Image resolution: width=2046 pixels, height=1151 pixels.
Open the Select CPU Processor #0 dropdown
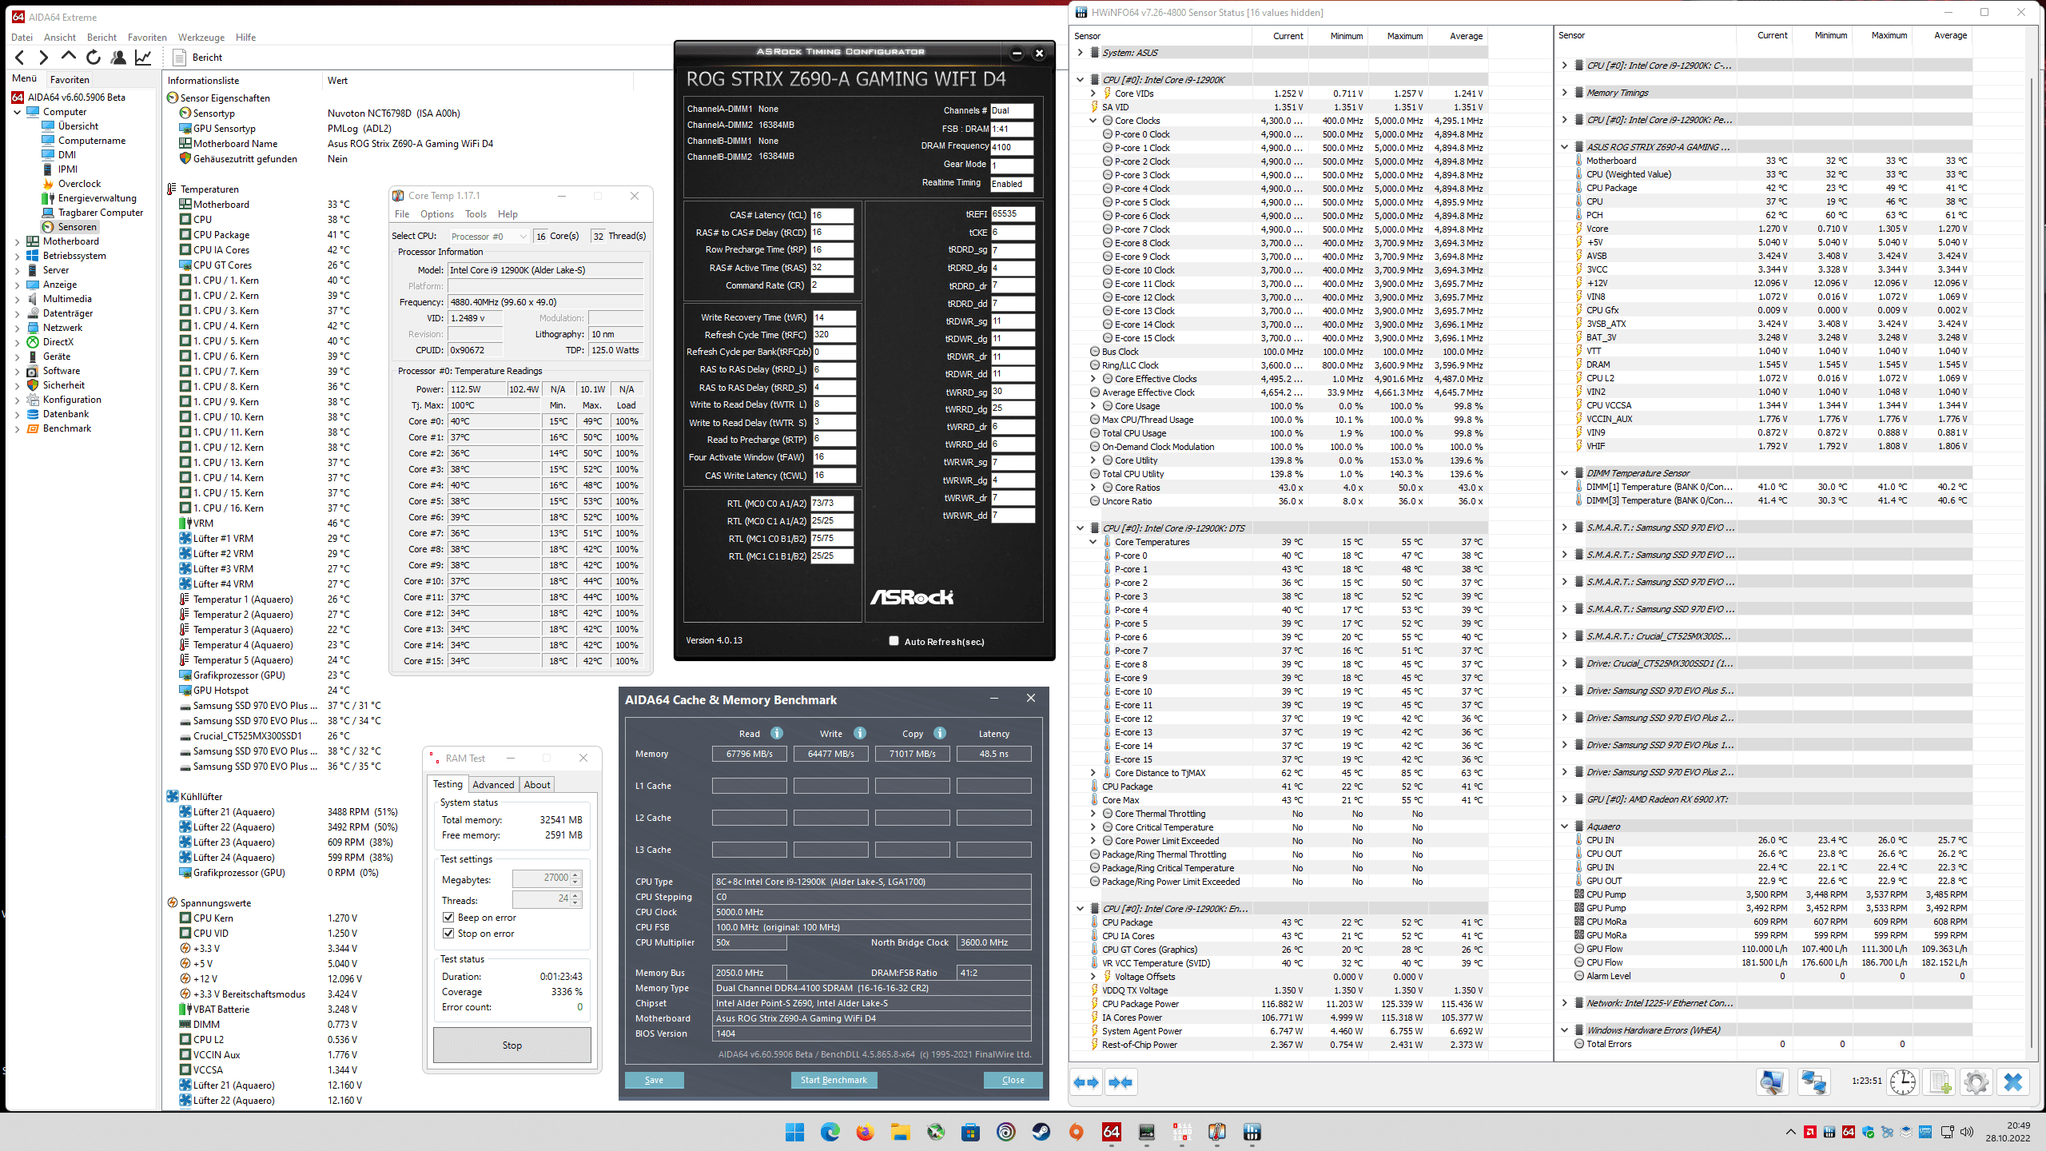coord(488,236)
